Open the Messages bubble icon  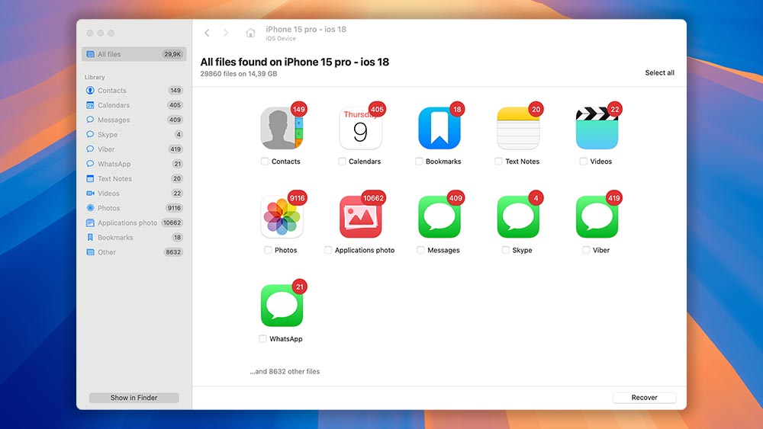[439, 216]
